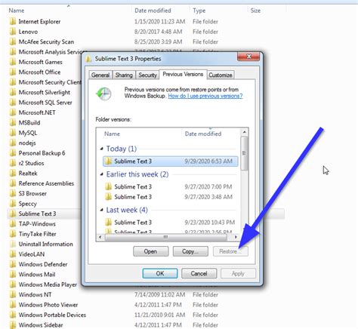Image resolution: width=358 pixels, height=329 pixels.
Task: Click the Windows Mail folder icon
Action: coord(13,274)
